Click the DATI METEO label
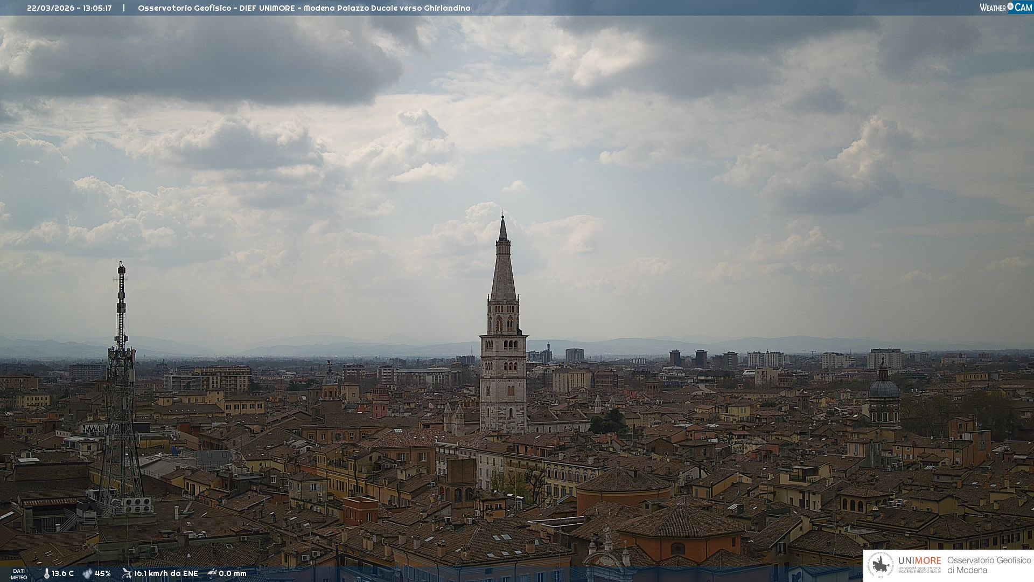The height and width of the screenshot is (582, 1034). click(19, 574)
